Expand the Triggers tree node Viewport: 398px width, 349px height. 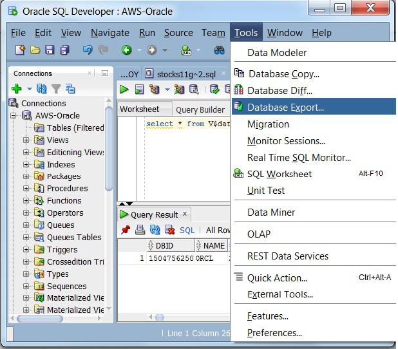pyautogui.click(x=26, y=249)
